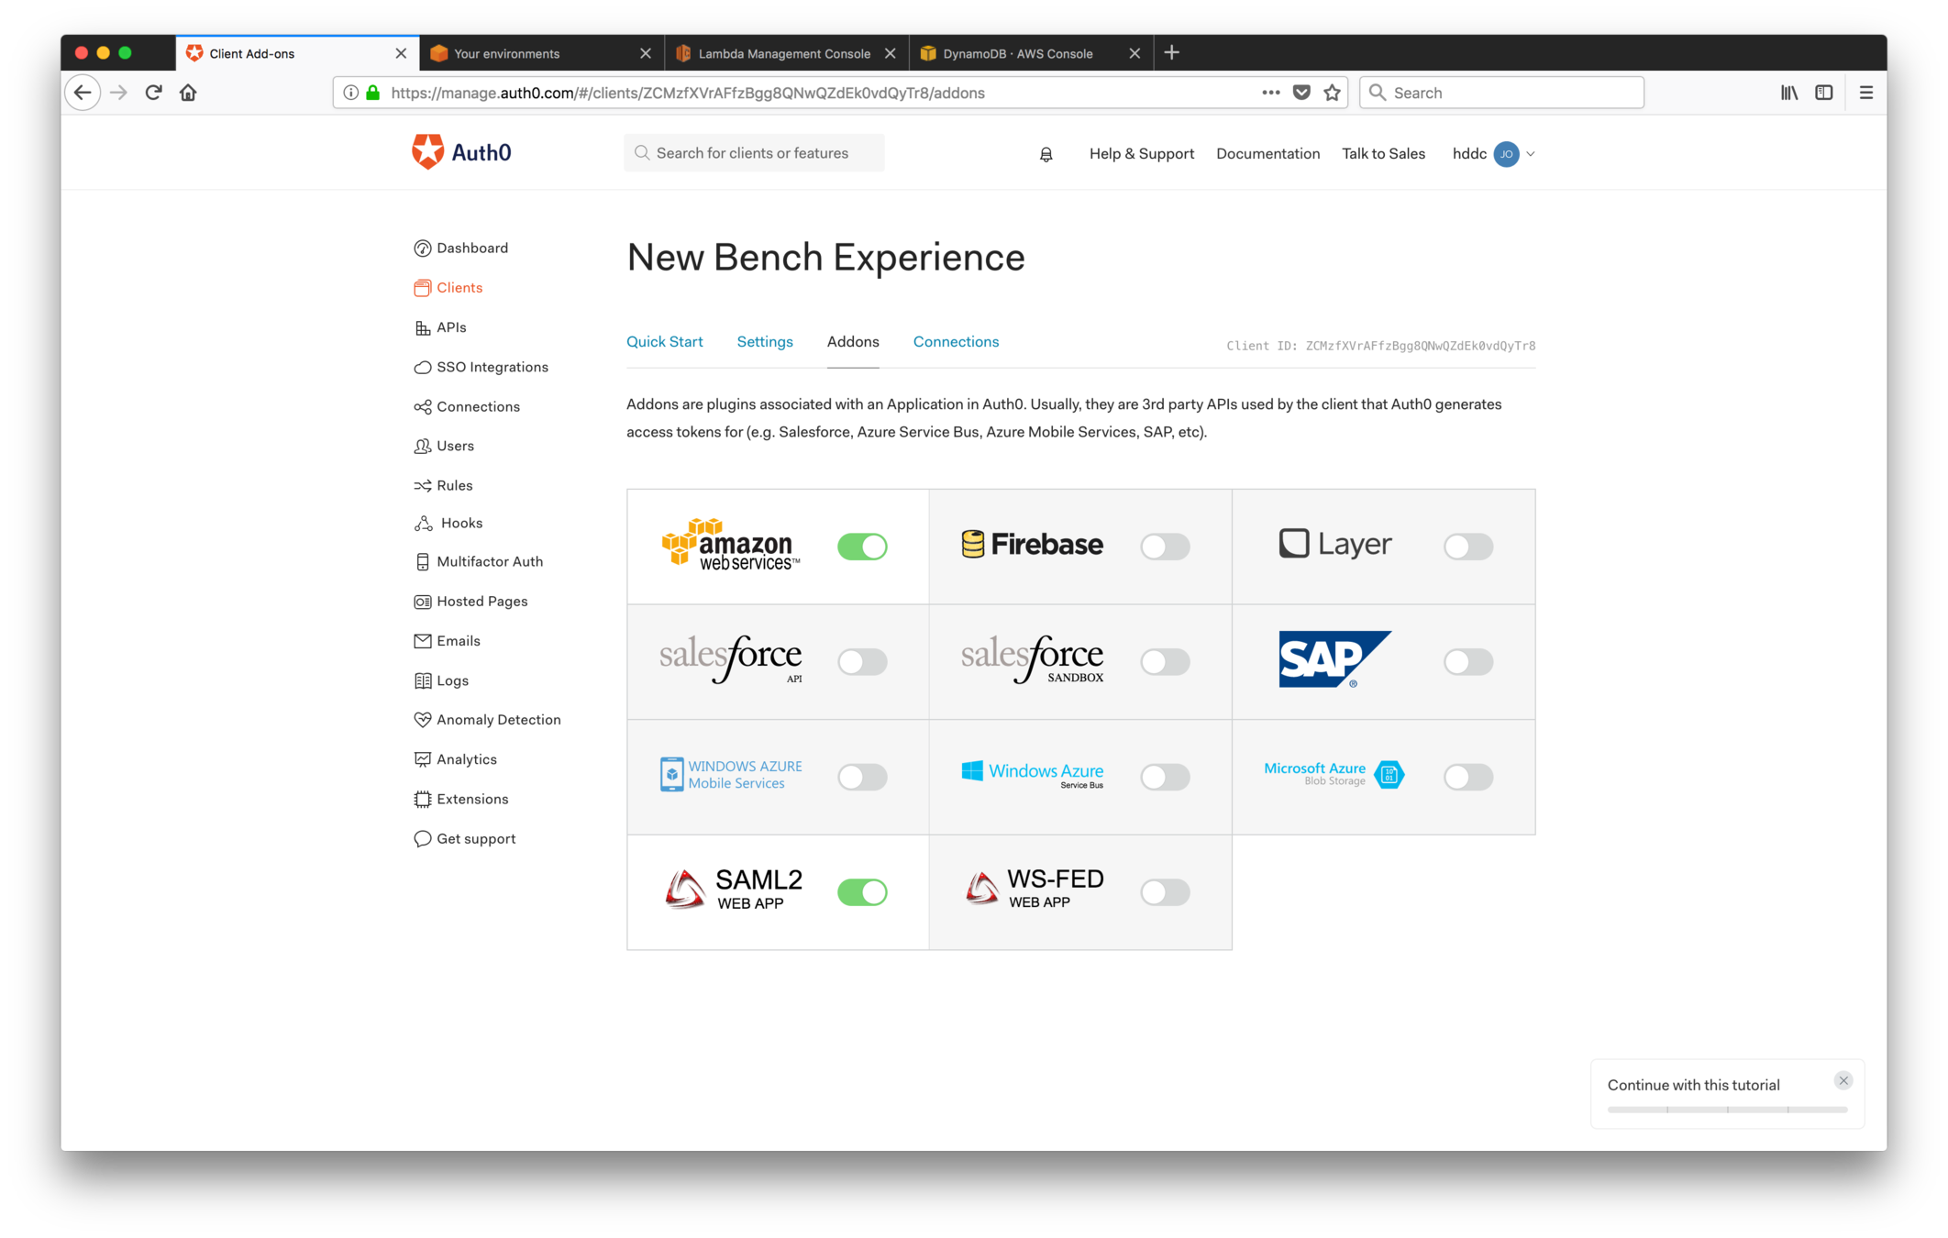The image size is (1948, 1238).
Task: Open the Documentation link
Action: click(1267, 154)
